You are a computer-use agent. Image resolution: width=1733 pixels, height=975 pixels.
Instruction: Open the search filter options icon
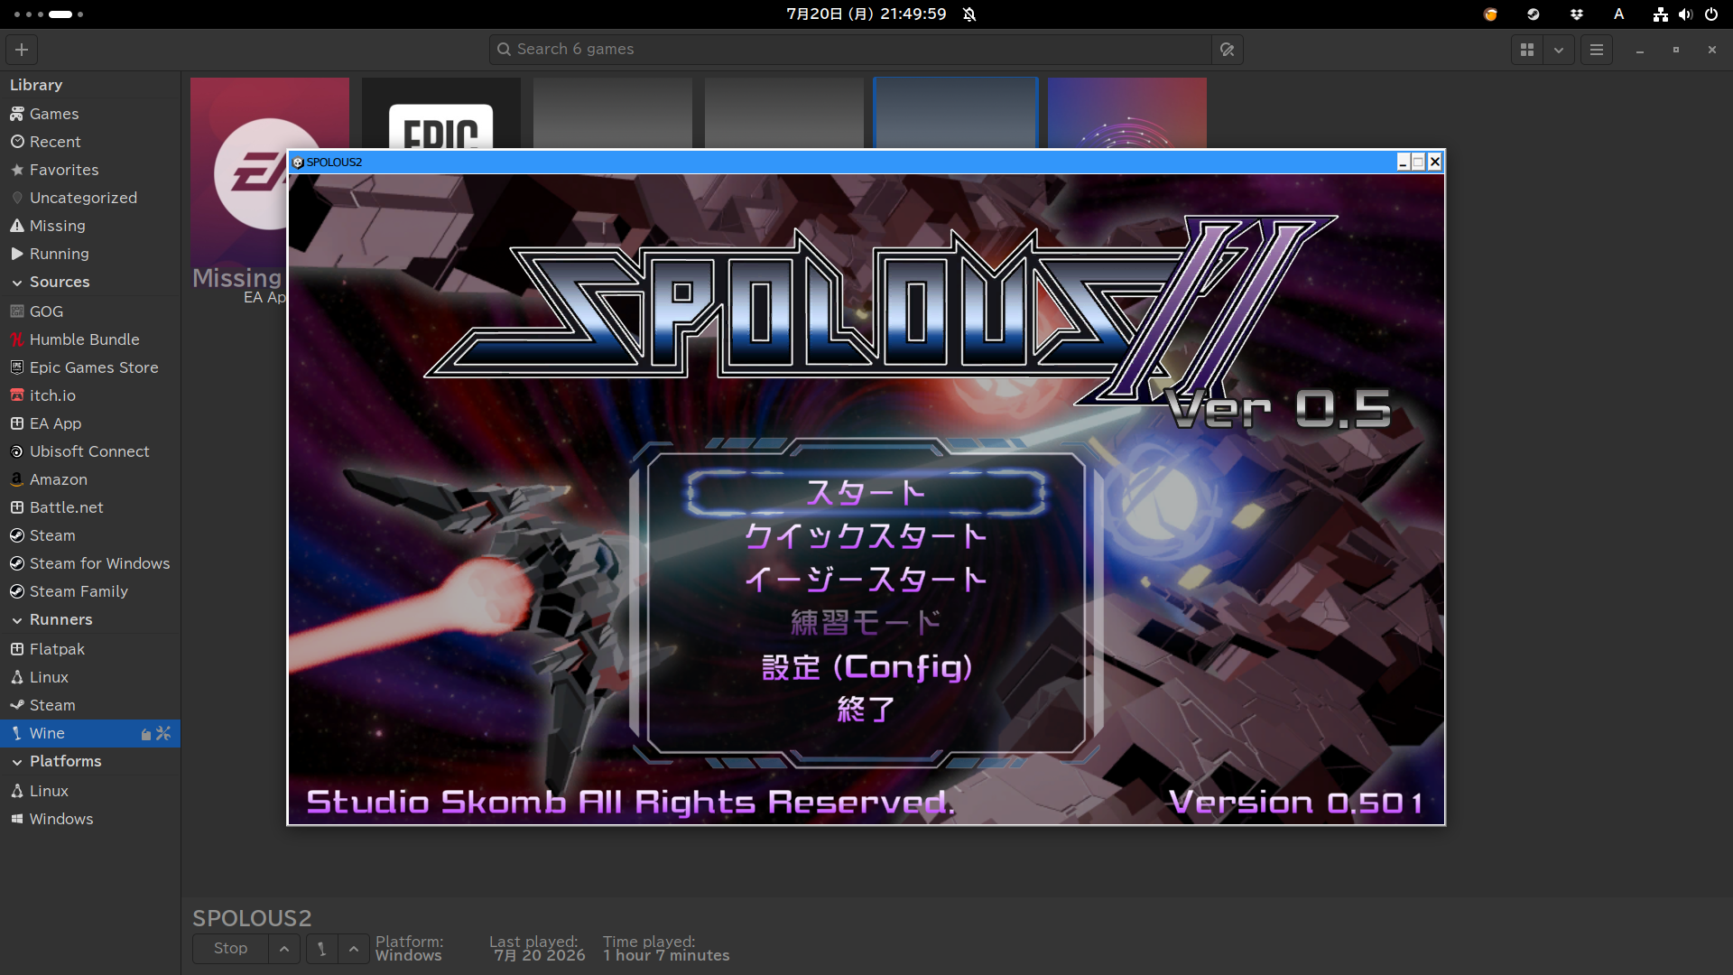(x=1227, y=50)
